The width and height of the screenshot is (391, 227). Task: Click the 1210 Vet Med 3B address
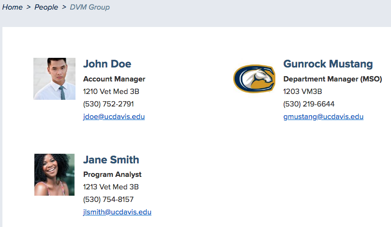(111, 92)
